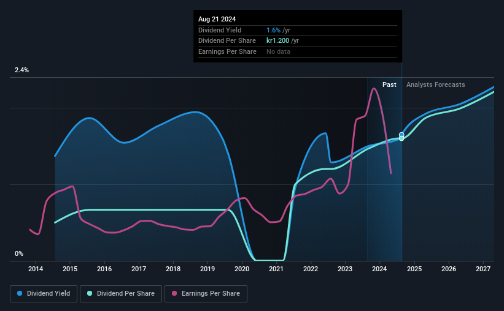This screenshot has height=311, width=504.
Task: Select the 2021 axis label
Action: coord(276,269)
